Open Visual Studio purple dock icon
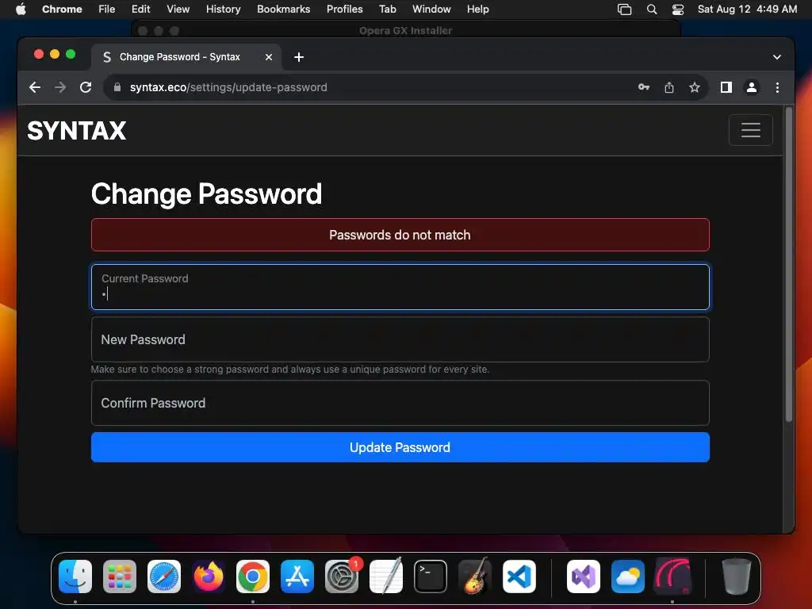This screenshot has width=812, height=609. click(x=584, y=576)
